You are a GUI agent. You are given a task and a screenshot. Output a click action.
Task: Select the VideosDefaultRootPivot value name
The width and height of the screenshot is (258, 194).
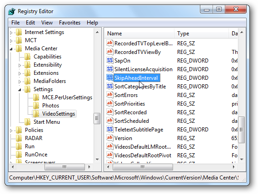tap(143, 155)
